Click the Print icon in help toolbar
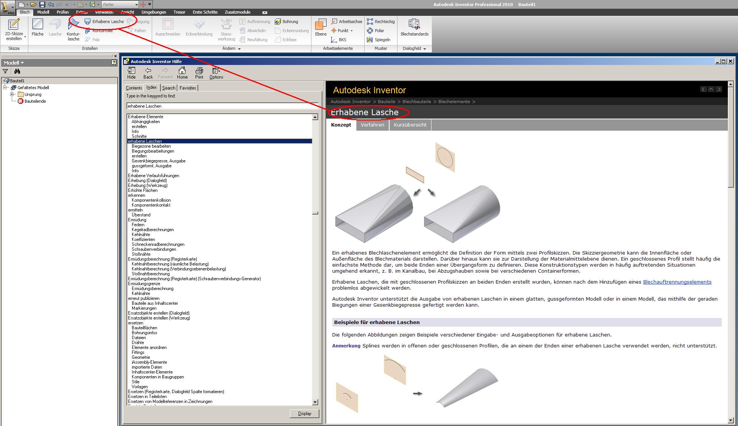Screen dimensions: 738x426 click(x=199, y=71)
